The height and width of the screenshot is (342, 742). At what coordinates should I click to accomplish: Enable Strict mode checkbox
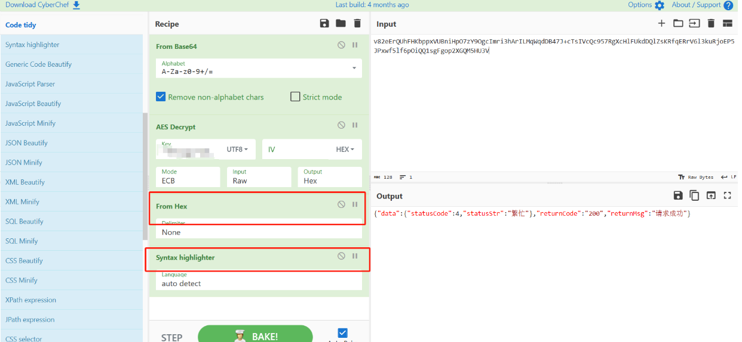pos(295,97)
